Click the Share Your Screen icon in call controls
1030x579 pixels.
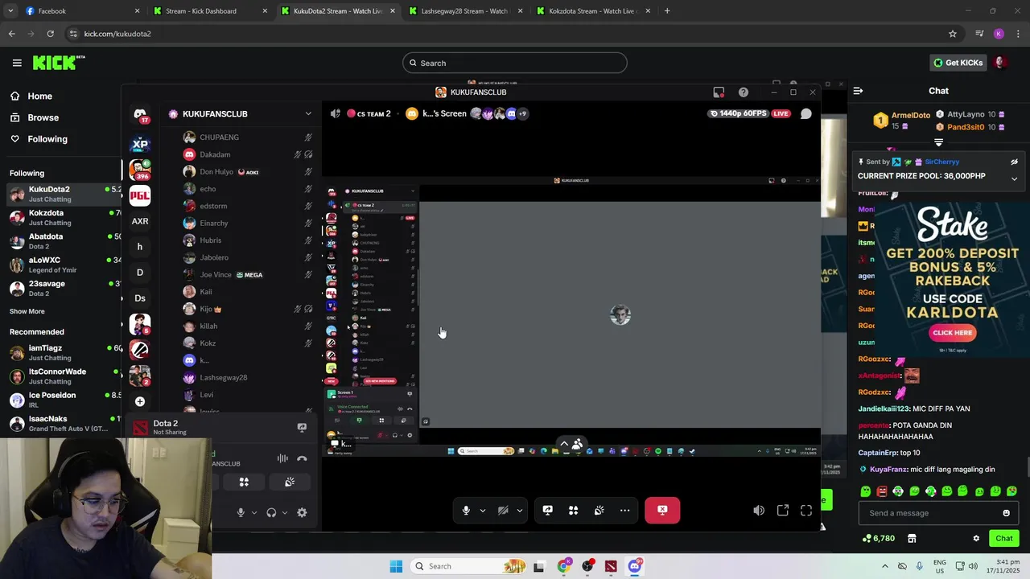548,510
